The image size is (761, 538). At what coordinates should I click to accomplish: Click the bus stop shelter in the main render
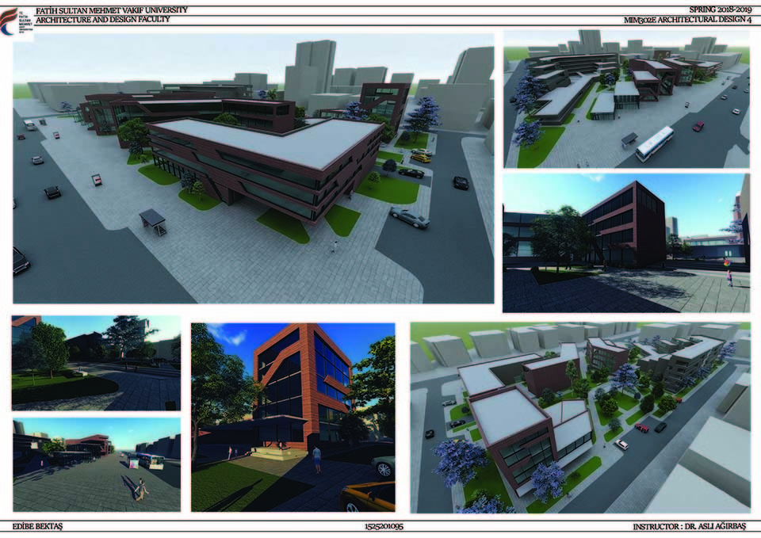153,222
